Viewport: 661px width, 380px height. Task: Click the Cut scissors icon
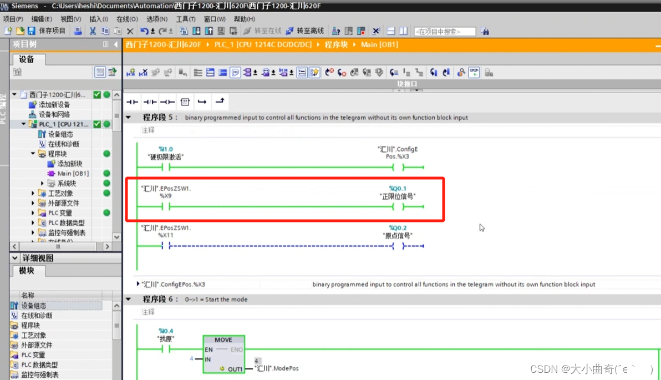click(x=92, y=31)
